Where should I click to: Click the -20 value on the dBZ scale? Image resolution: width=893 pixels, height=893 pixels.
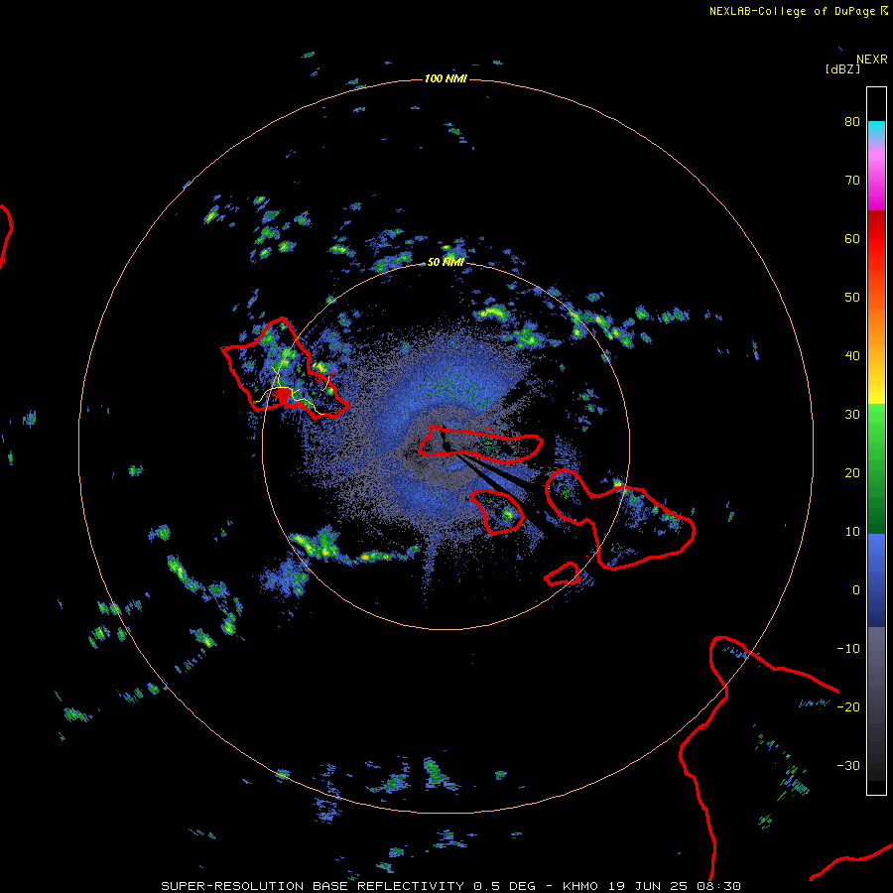pos(848,706)
